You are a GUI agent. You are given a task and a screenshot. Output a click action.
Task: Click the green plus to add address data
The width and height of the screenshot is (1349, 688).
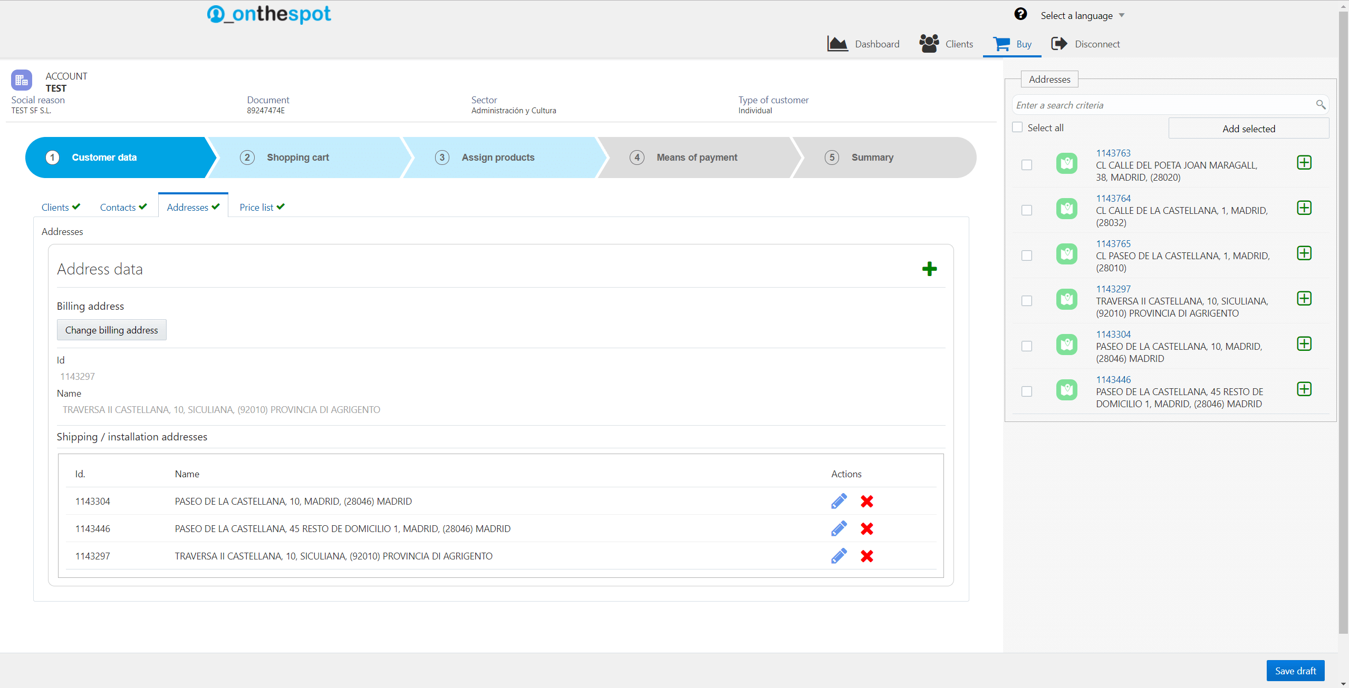929,269
